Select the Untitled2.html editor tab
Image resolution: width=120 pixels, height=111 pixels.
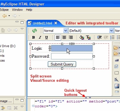pyautogui.click(x=42, y=23)
